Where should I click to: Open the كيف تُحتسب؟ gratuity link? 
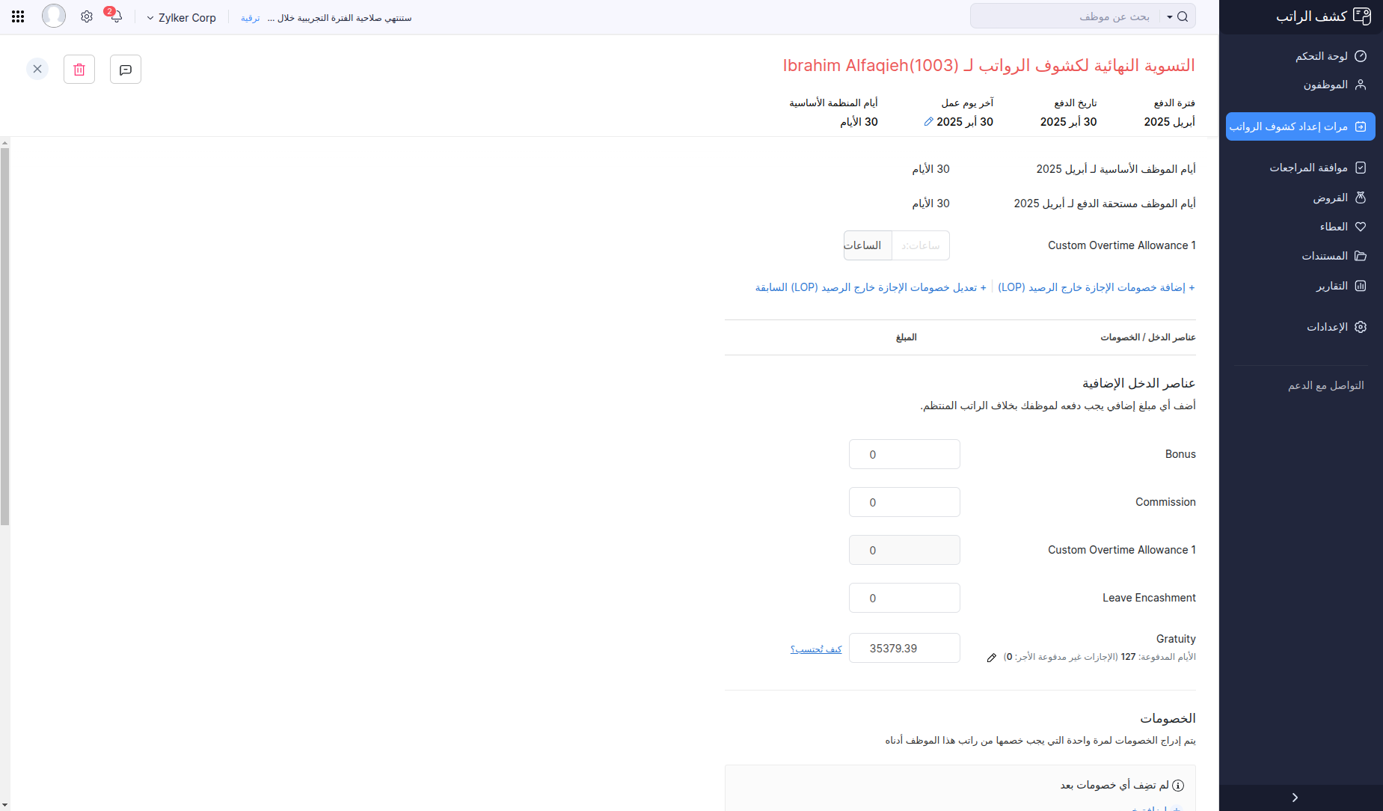817,649
